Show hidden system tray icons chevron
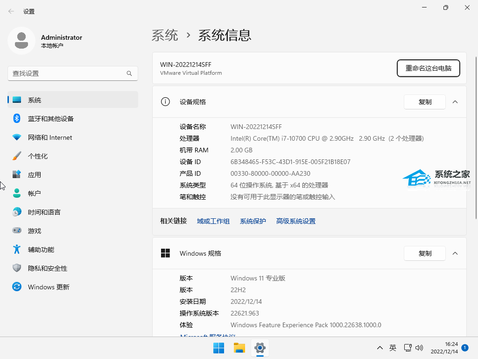The width and height of the screenshot is (478, 359). tap(380, 348)
